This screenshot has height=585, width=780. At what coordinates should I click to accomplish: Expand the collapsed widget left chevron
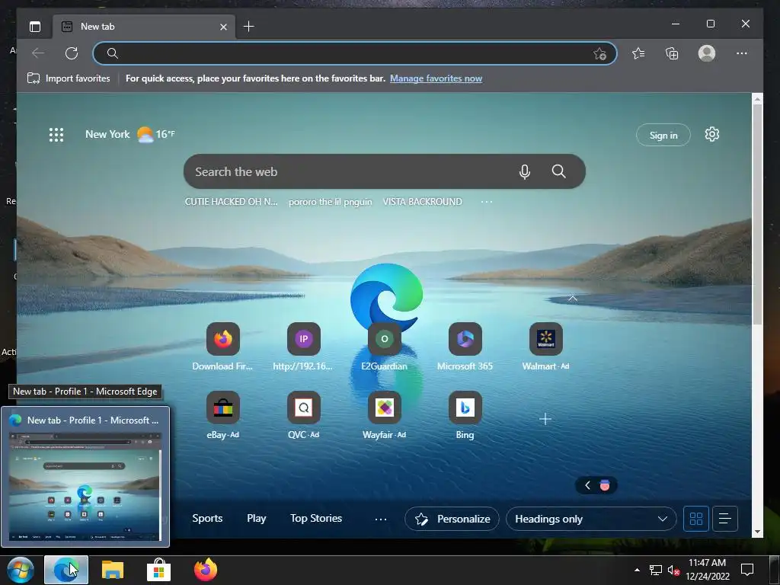point(587,485)
